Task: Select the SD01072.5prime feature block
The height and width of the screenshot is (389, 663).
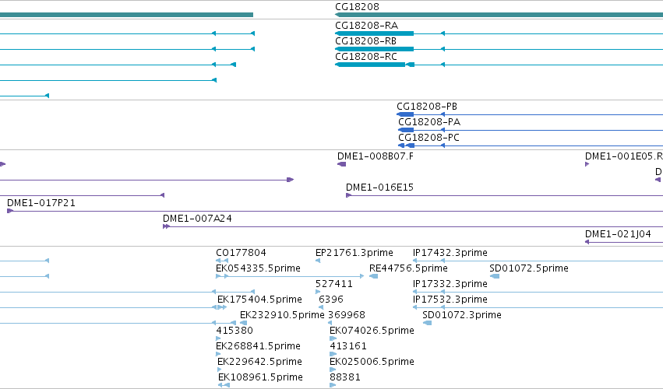Action: (x=495, y=277)
